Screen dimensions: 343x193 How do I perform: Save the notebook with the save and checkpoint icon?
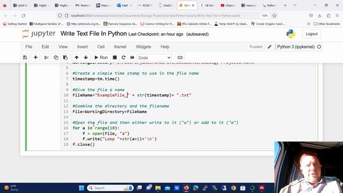tap(25, 57)
